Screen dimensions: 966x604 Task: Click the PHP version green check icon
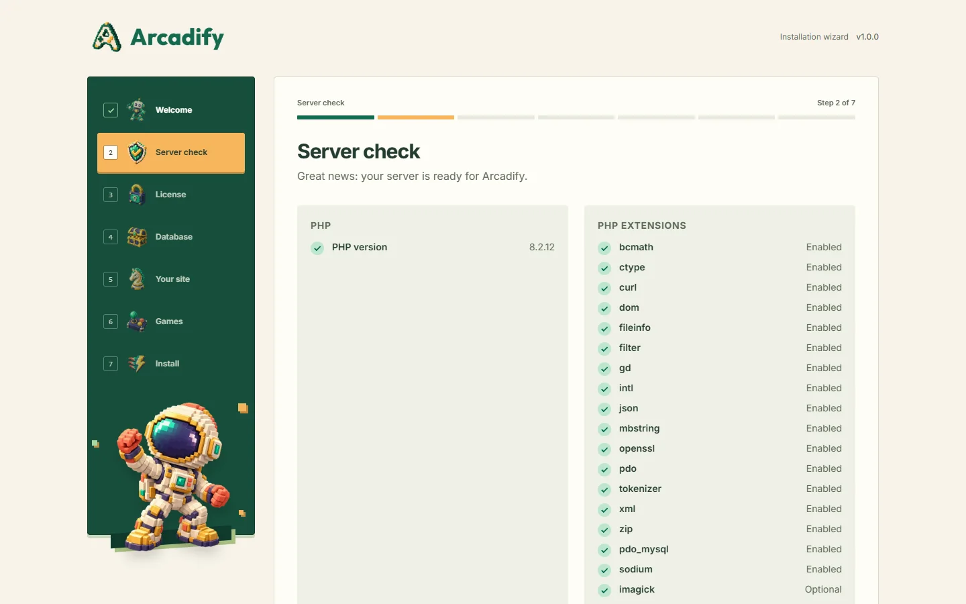[317, 248]
